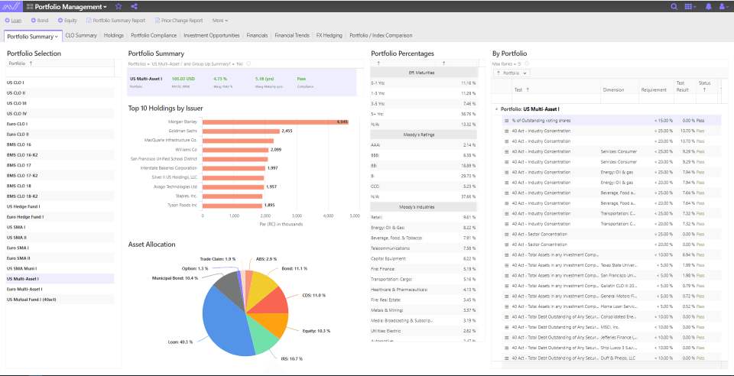Viewport: 734px width, 376px height.
Task: Switch to the Portfolio Compliance tab
Action: tap(154, 35)
